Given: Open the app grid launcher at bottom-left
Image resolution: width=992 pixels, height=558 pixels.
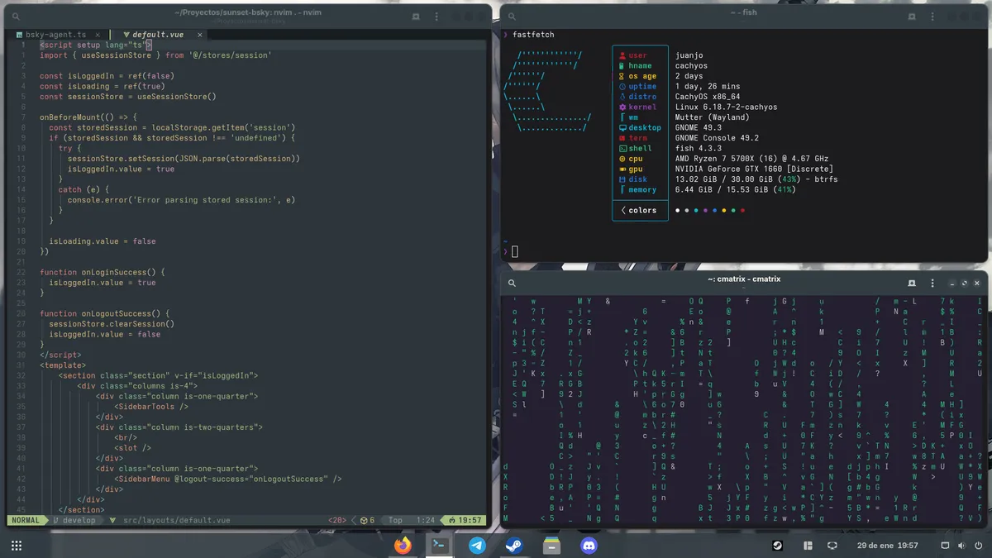Looking at the screenshot, I should pos(16,545).
